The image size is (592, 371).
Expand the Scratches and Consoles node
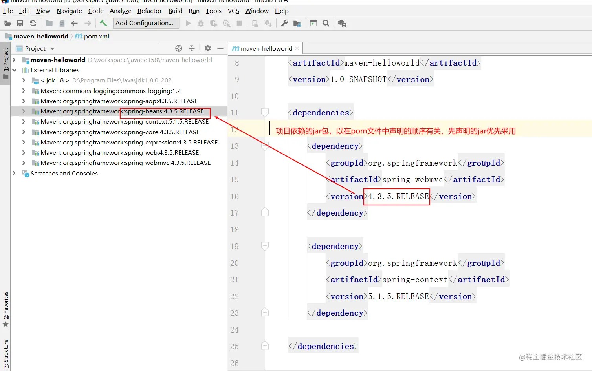[x=14, y=173]
